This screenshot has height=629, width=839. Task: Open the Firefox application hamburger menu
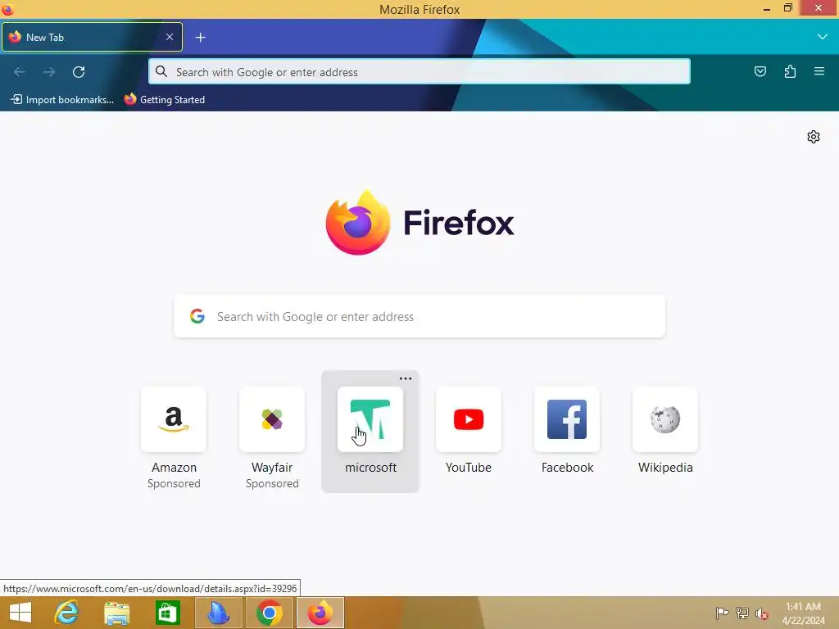click(819, 71)
